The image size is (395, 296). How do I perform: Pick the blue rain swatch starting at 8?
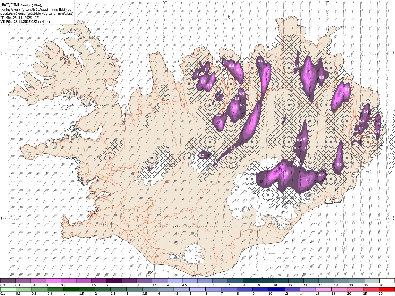point(244,289)
